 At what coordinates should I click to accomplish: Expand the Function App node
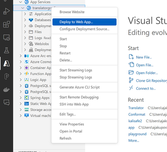20,74
